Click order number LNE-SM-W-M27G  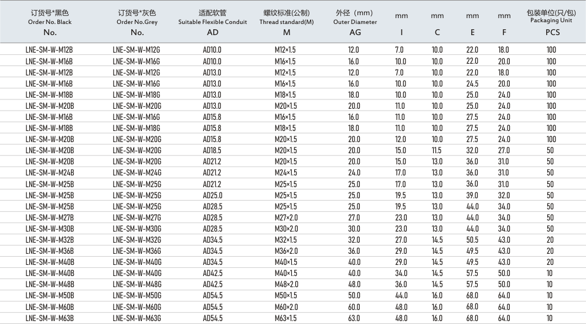[x=137, y=218]
